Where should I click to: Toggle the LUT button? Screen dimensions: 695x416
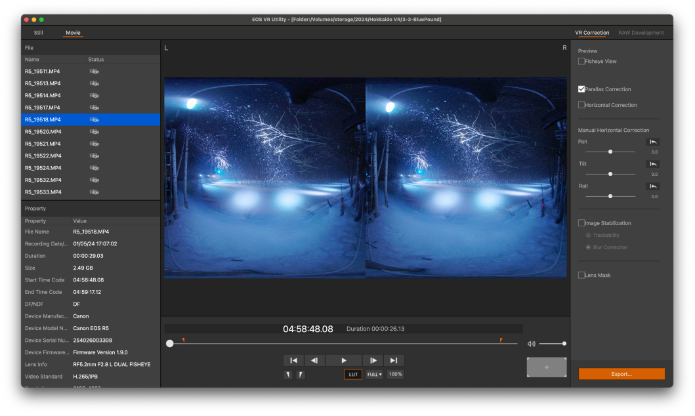pos(353,375)
